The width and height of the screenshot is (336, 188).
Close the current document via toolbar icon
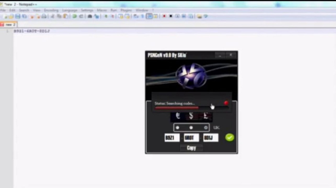coord(32,16)
